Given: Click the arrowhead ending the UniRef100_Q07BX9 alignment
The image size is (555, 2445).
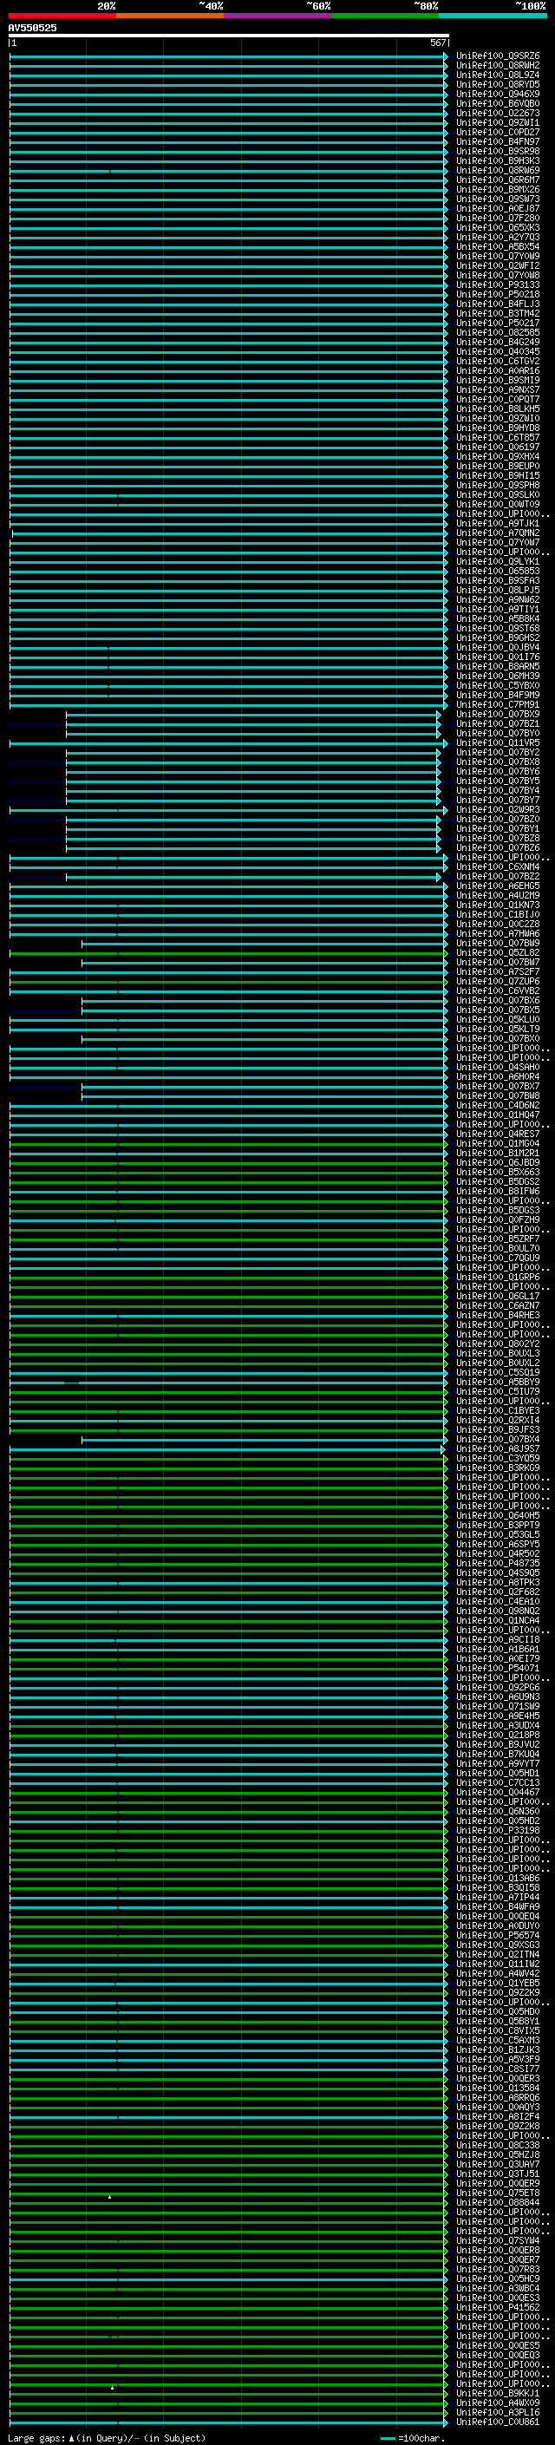Looking at the screenshot, I should (440, 715).
